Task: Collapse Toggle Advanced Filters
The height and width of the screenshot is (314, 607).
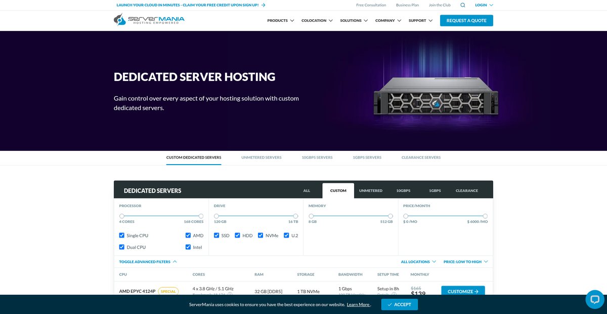Action: (148, 262)
